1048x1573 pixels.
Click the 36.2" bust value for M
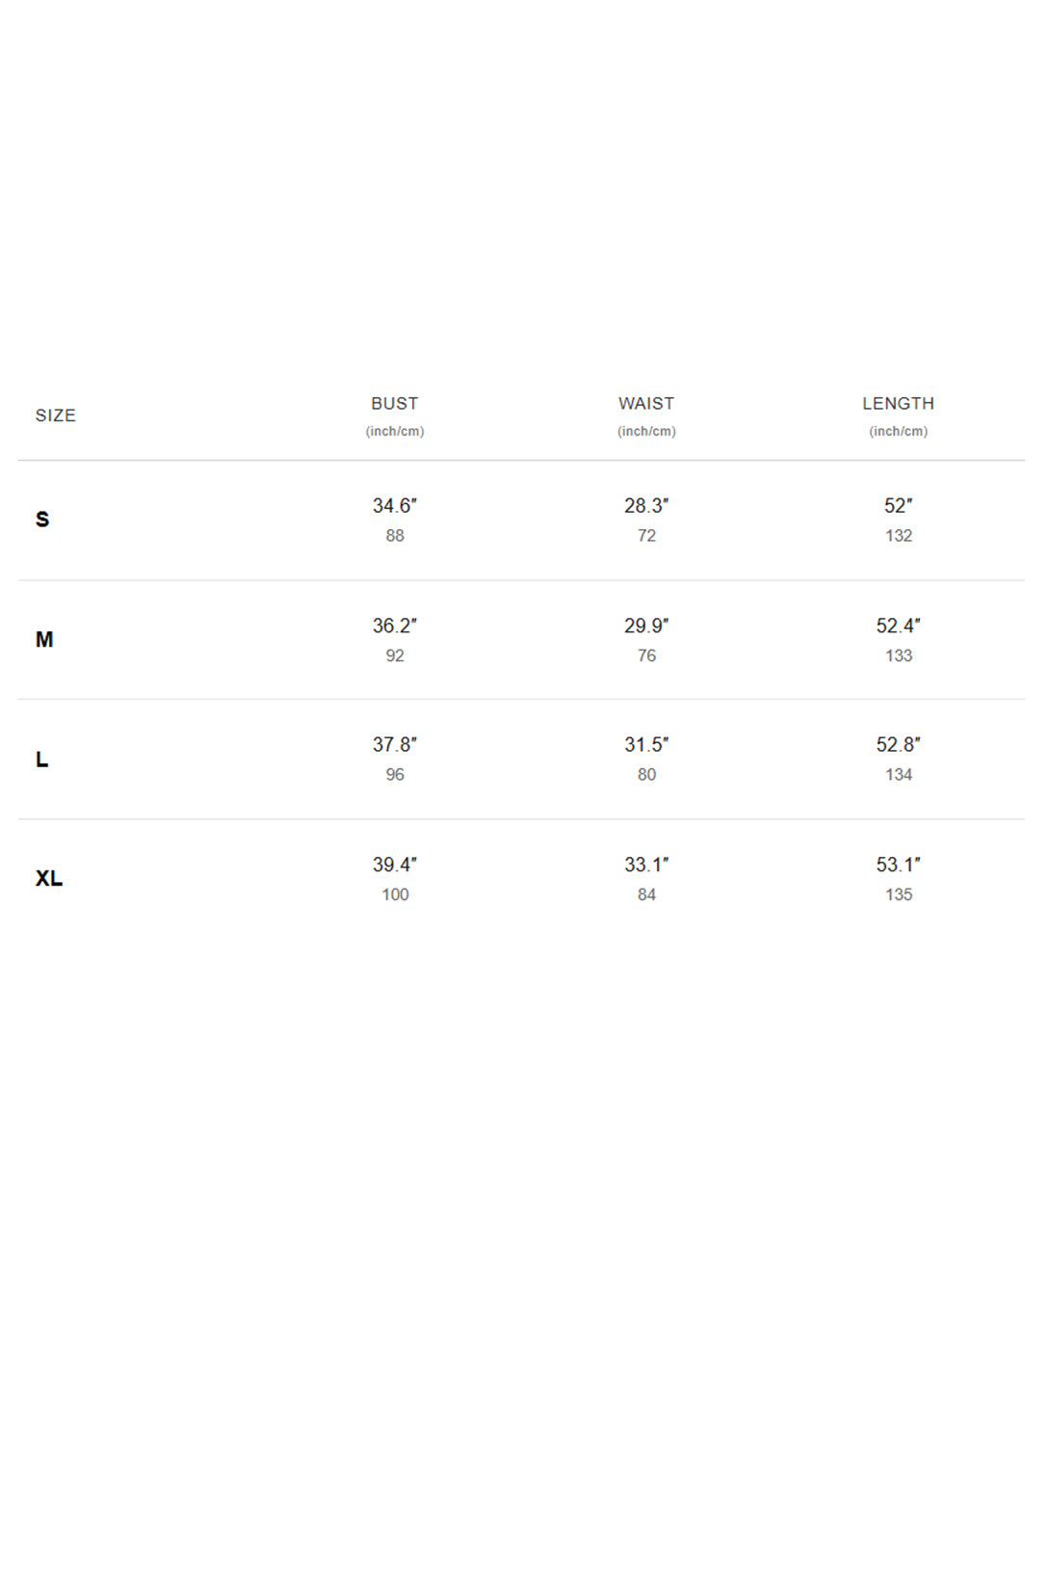click(x=395, y=626)
